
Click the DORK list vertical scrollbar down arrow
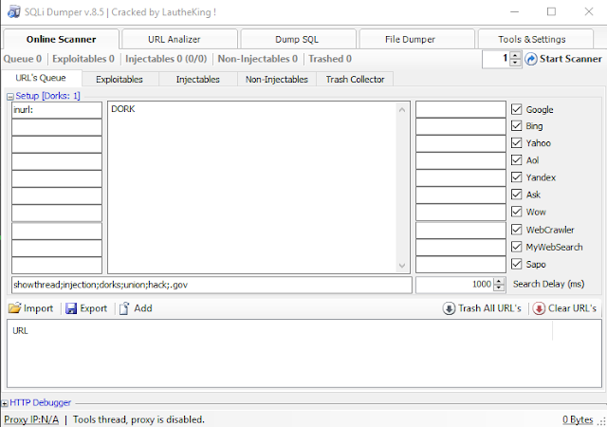point(402,267)
